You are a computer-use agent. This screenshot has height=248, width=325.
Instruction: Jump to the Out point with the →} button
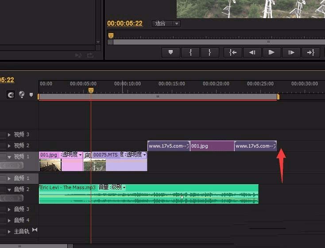(x=311, y=52)
